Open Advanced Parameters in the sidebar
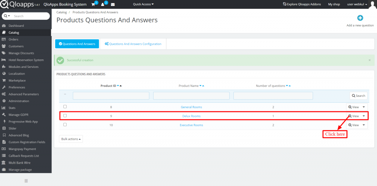The image size is (377, 186). tap(24, 94)
